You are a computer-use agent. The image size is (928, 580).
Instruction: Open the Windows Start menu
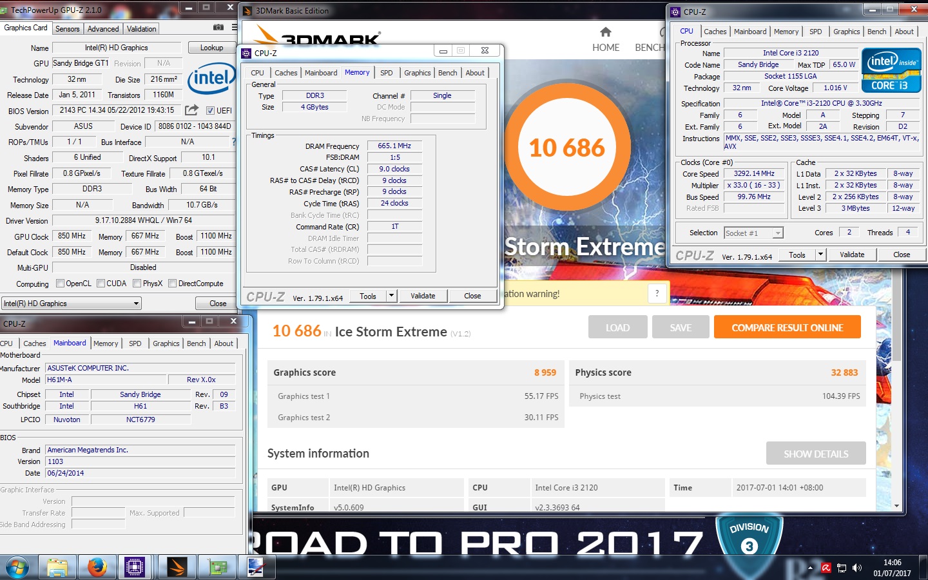click(x=17, y=567)
